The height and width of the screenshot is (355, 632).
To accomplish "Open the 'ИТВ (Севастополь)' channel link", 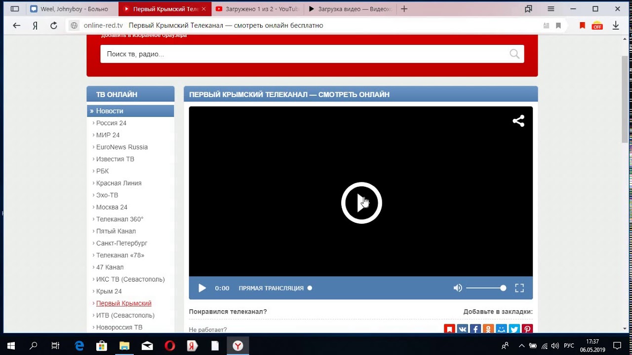I will pyautogui.click(x=125, y=315).
